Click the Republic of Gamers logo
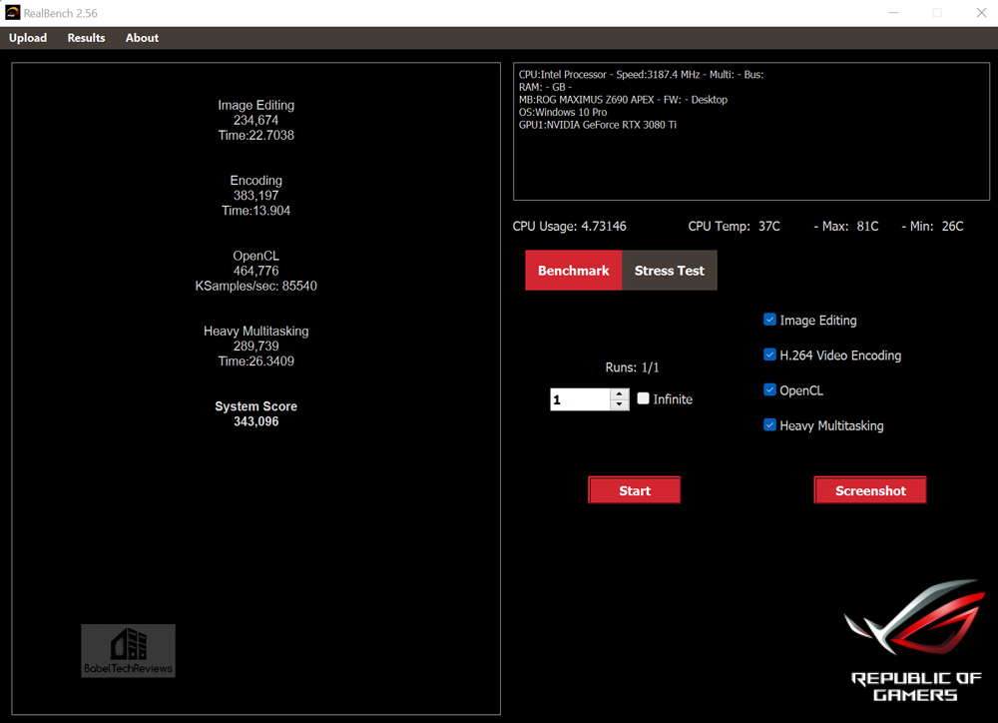 pyautogui.click(x=916, y=640)
